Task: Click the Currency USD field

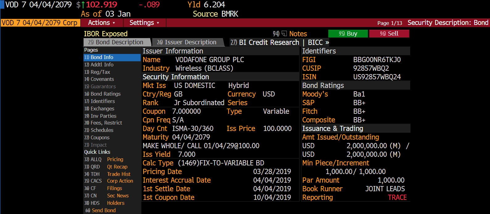Action: click(269, 94)
